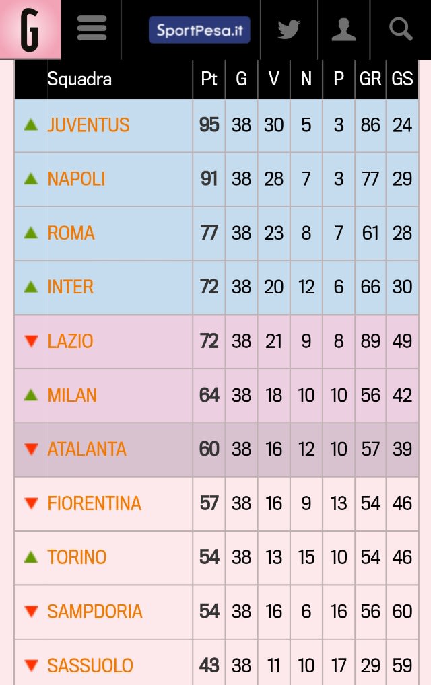Image resolution: width=431 pixels, height=685 pixels.
Task: Open the FIORENTINA team link
Action: pyautogui.click(x=94, y=503)
